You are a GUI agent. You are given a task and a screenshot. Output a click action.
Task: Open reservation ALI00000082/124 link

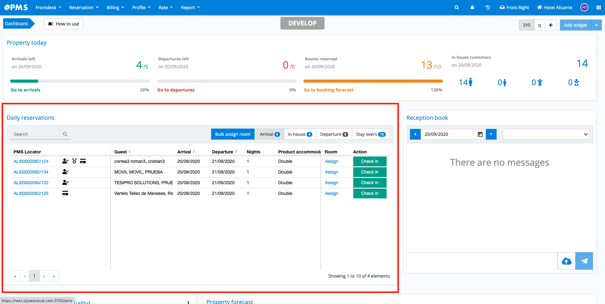pyautogui.click(x=31, y=161)
